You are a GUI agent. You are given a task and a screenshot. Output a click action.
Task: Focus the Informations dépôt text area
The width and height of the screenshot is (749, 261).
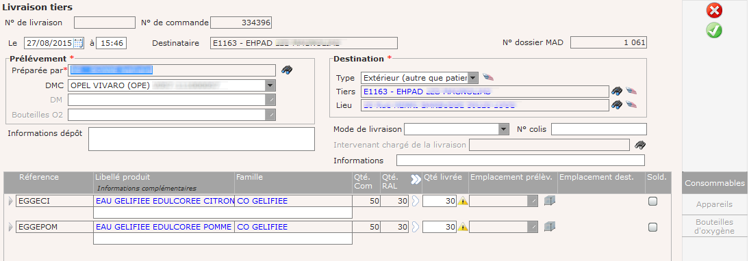pyautogui.click(x=201, y=139)
